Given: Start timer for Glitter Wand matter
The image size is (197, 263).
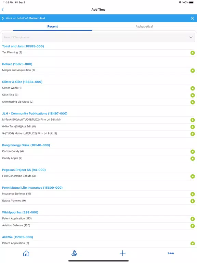Looking at the screenshot, I should [x=193, y=88].
